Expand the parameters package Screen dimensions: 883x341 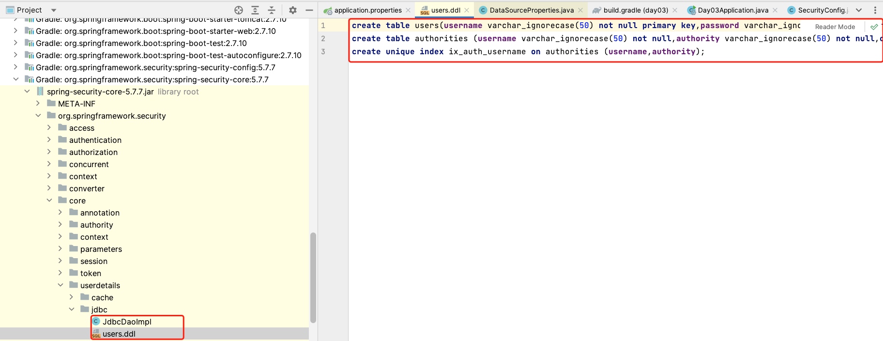(60, 248)
